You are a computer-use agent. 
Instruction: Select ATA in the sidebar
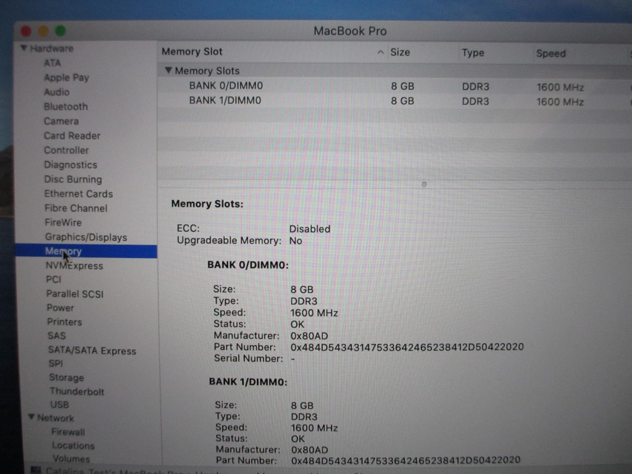pos(52,64)
